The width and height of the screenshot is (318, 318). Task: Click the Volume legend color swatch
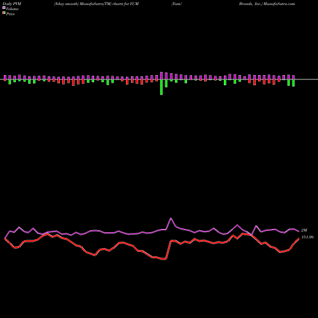point(4,8)
